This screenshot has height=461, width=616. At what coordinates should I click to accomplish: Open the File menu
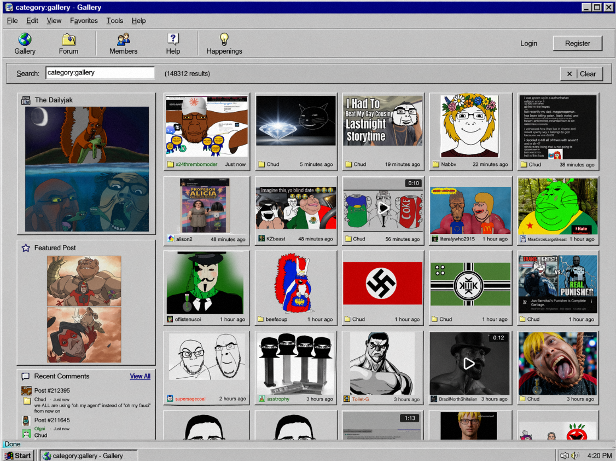pyautogui.click(x=12, y=21)
